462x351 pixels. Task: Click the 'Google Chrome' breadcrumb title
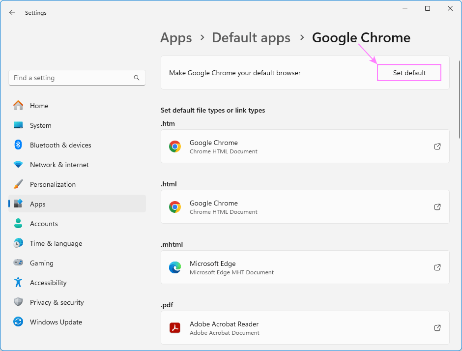pos(361,38)
